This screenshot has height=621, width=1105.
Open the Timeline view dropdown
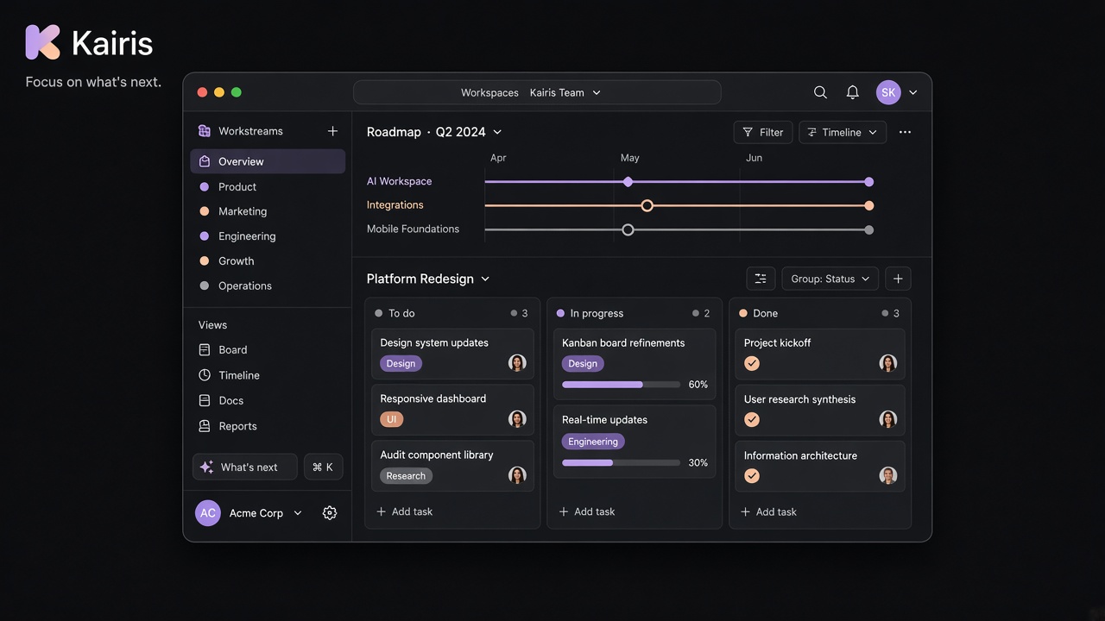click(x=842, y=132)
